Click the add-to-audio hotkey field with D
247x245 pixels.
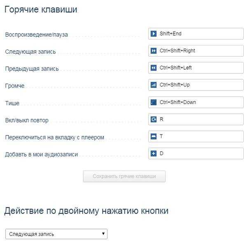pyautogui.click(x=196, y=153)
